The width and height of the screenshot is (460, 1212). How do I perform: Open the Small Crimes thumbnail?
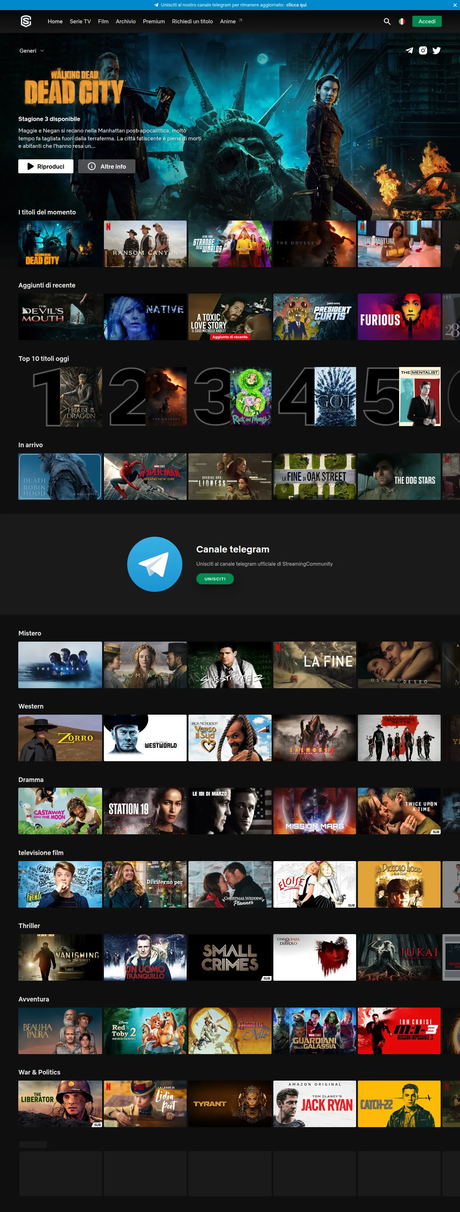click(x=230, y=957)
